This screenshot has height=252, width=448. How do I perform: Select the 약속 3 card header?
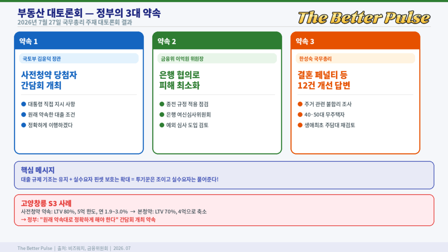click(355, 41)
